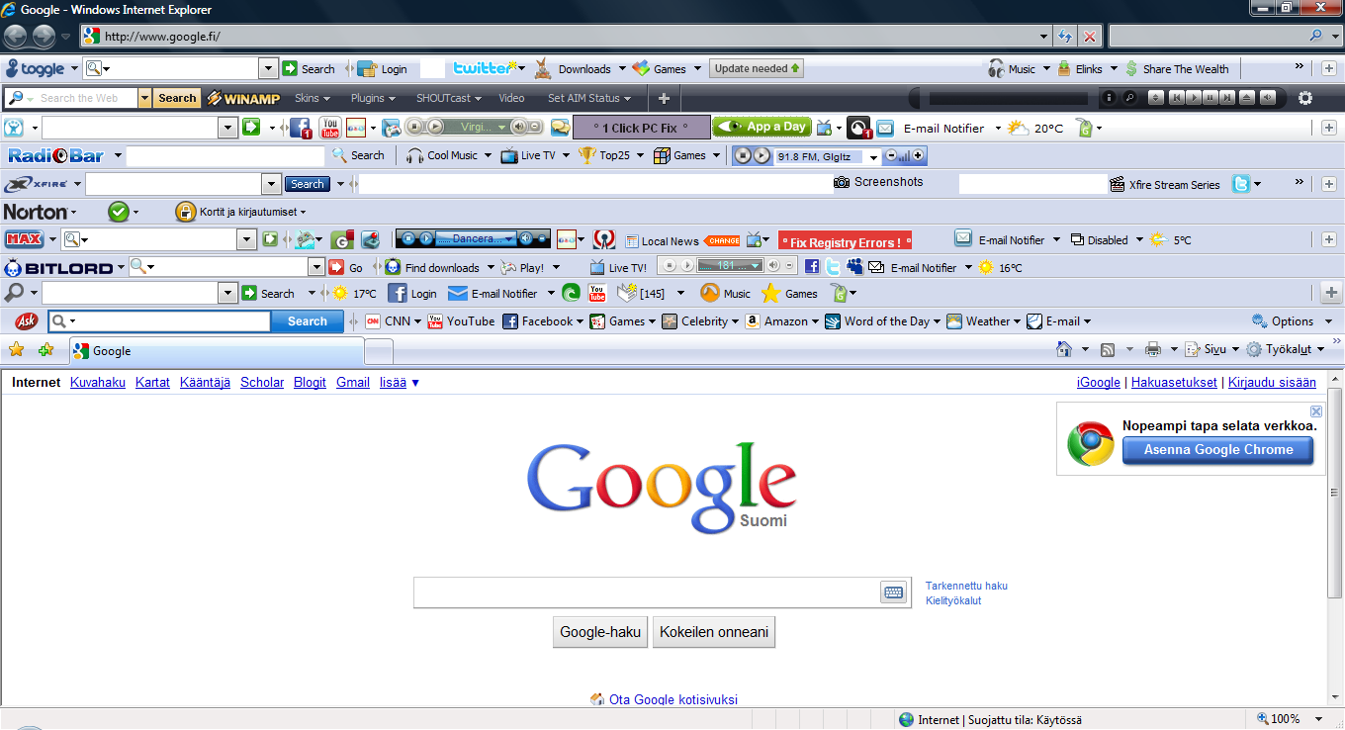Viewport: 1345px width, 730px height.
Task: Click Share The Wealth dollar button
Action: pos(1177,69)
